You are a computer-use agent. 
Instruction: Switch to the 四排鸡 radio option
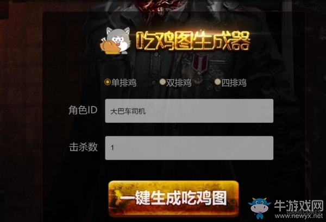(217, 82)
